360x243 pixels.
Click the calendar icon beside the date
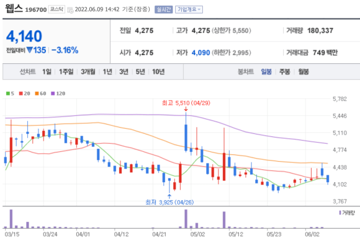click(70, 10)
